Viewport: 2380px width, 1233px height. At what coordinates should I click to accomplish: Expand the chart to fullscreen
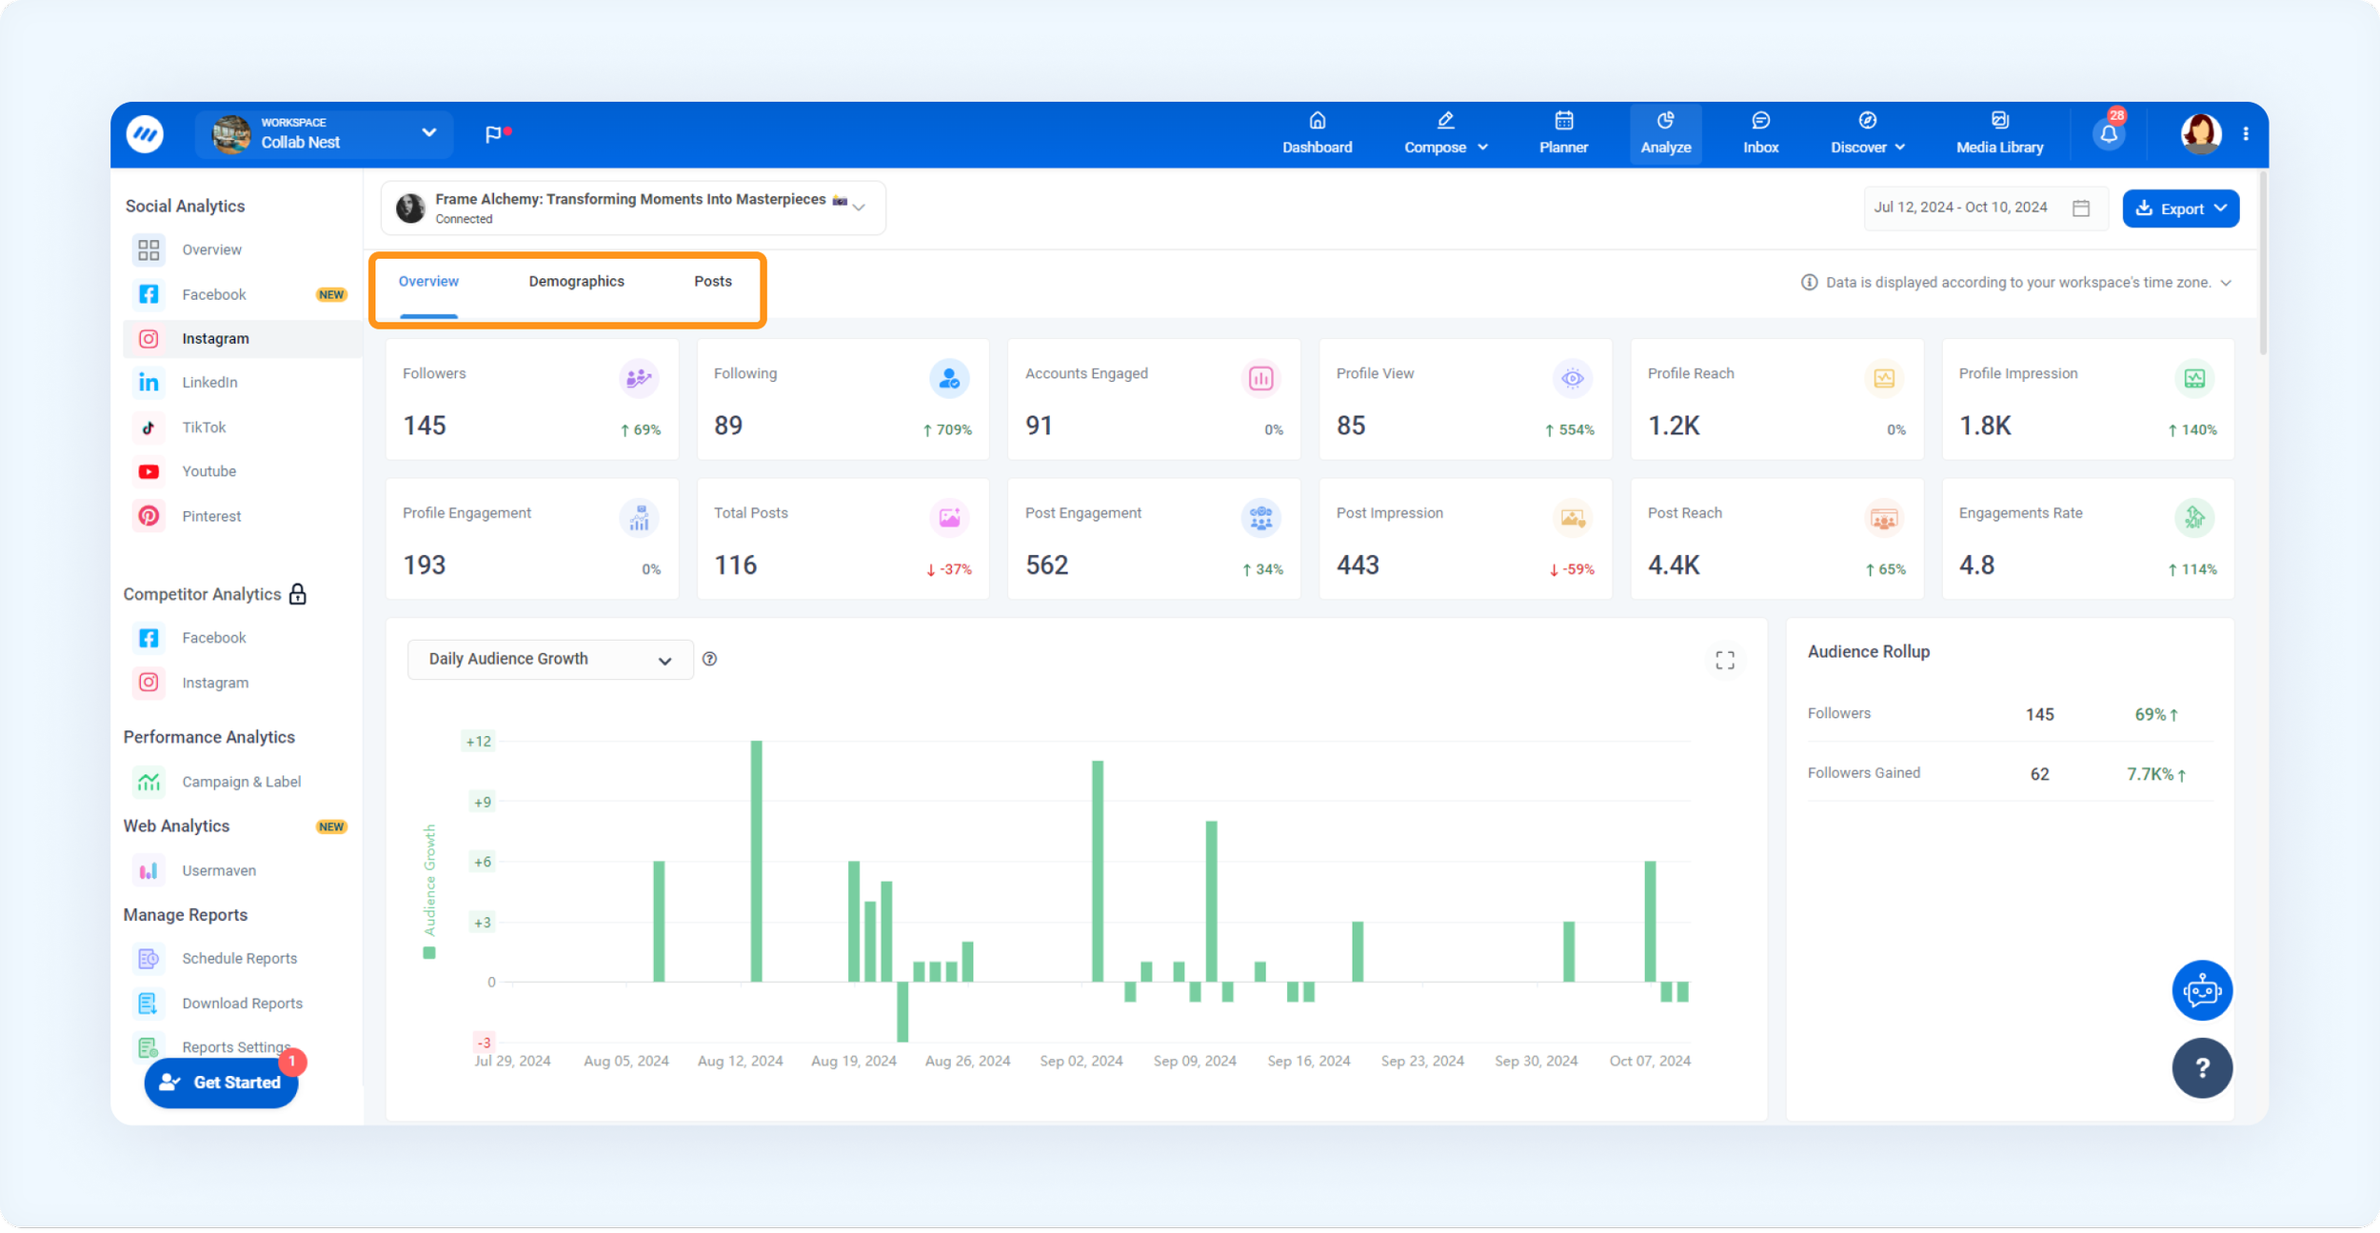pyautogui.click(x=1724, y=660)
